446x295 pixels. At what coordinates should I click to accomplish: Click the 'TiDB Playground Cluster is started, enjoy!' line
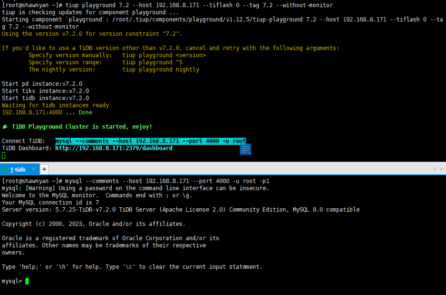[77, 127]
